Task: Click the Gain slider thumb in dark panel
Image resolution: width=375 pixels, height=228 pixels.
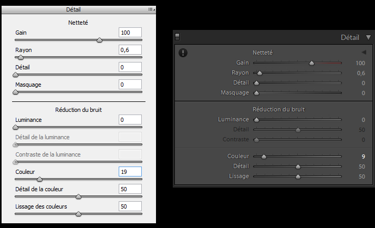Action: click(x=311, y=63)
